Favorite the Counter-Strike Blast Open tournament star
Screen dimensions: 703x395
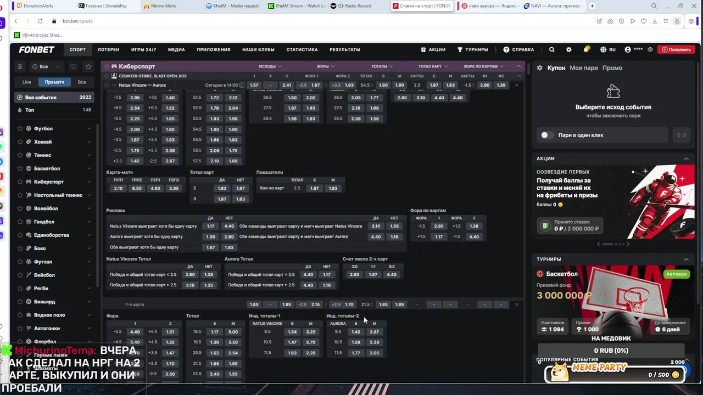coord(106,76)
